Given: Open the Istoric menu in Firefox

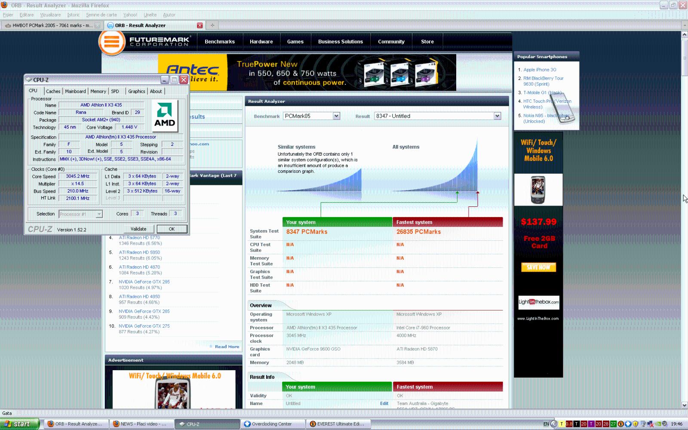Looking at the screenshot, I should coord(73,15).
